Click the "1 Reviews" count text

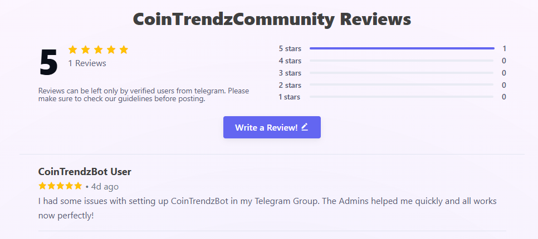[87, 63]
